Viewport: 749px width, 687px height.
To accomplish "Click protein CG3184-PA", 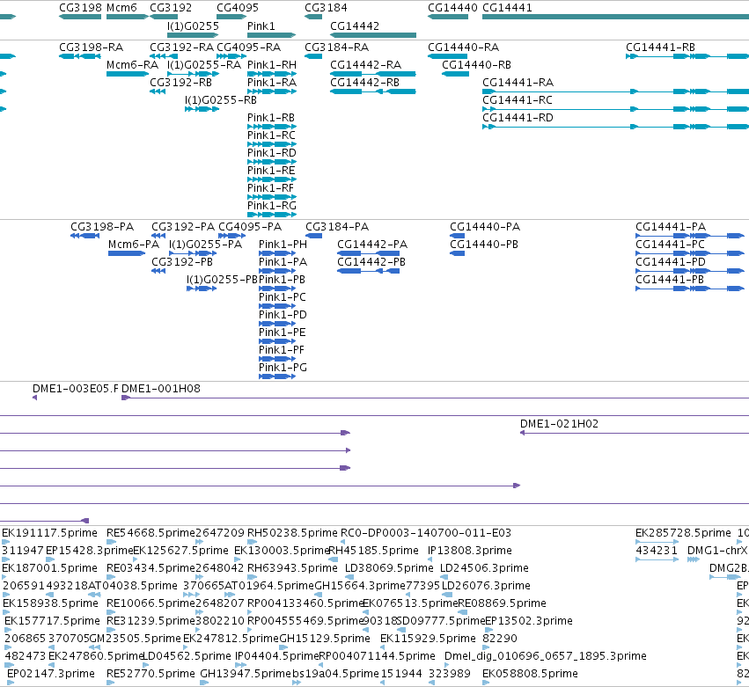I will pyautogui.click(x=337, y=227).
